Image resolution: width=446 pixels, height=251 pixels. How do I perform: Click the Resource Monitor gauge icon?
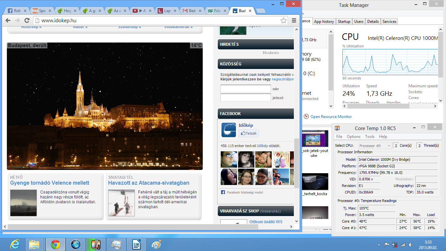coord(306,116)
